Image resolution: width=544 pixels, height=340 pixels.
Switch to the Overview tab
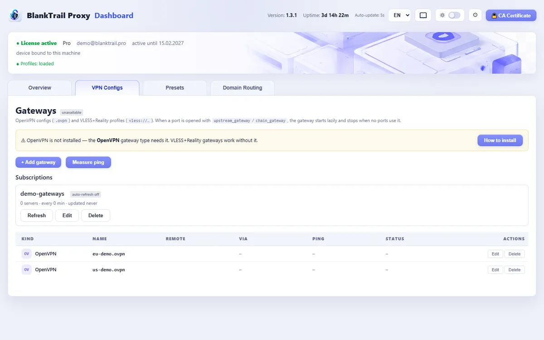40,88
